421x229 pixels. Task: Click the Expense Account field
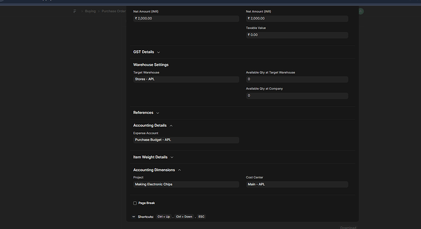186,140
